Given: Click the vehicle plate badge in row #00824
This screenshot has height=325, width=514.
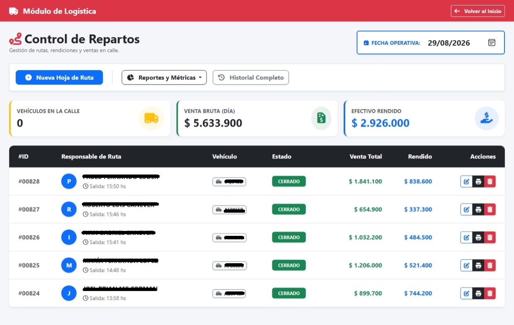Looking at the screenshot, I should click(x=229, y=293).
